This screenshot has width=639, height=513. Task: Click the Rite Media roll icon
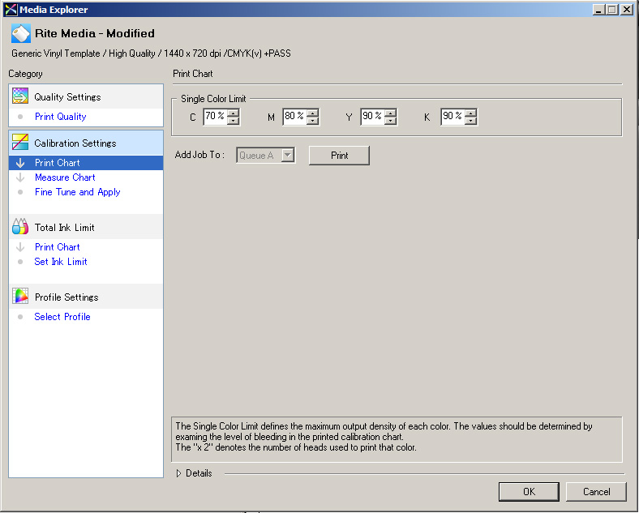(x=21, y=33)
